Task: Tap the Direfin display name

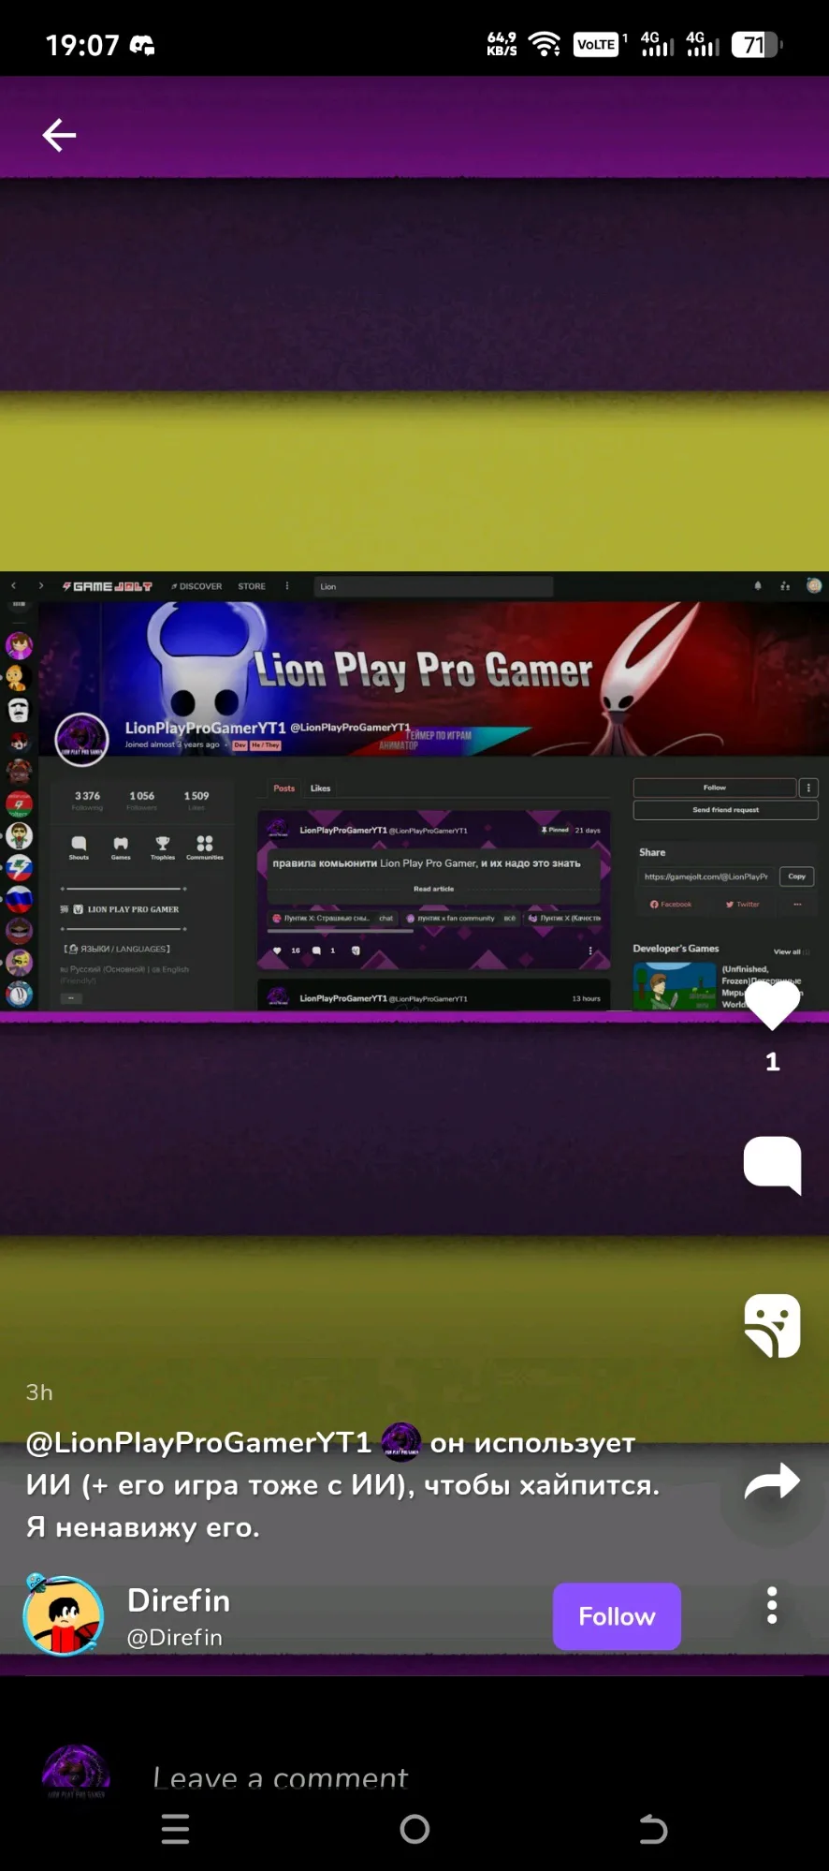Action: (179, 1600)
